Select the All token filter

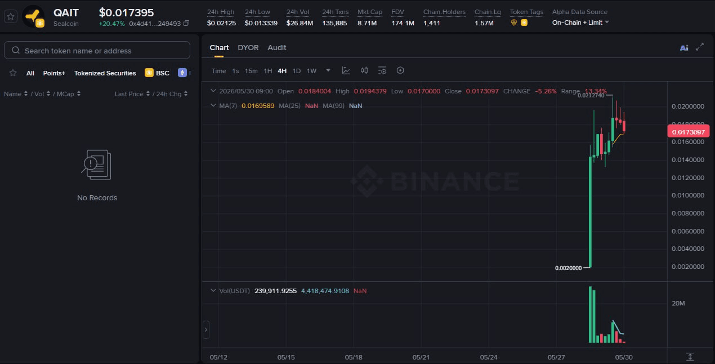click(x=30, y=73)
